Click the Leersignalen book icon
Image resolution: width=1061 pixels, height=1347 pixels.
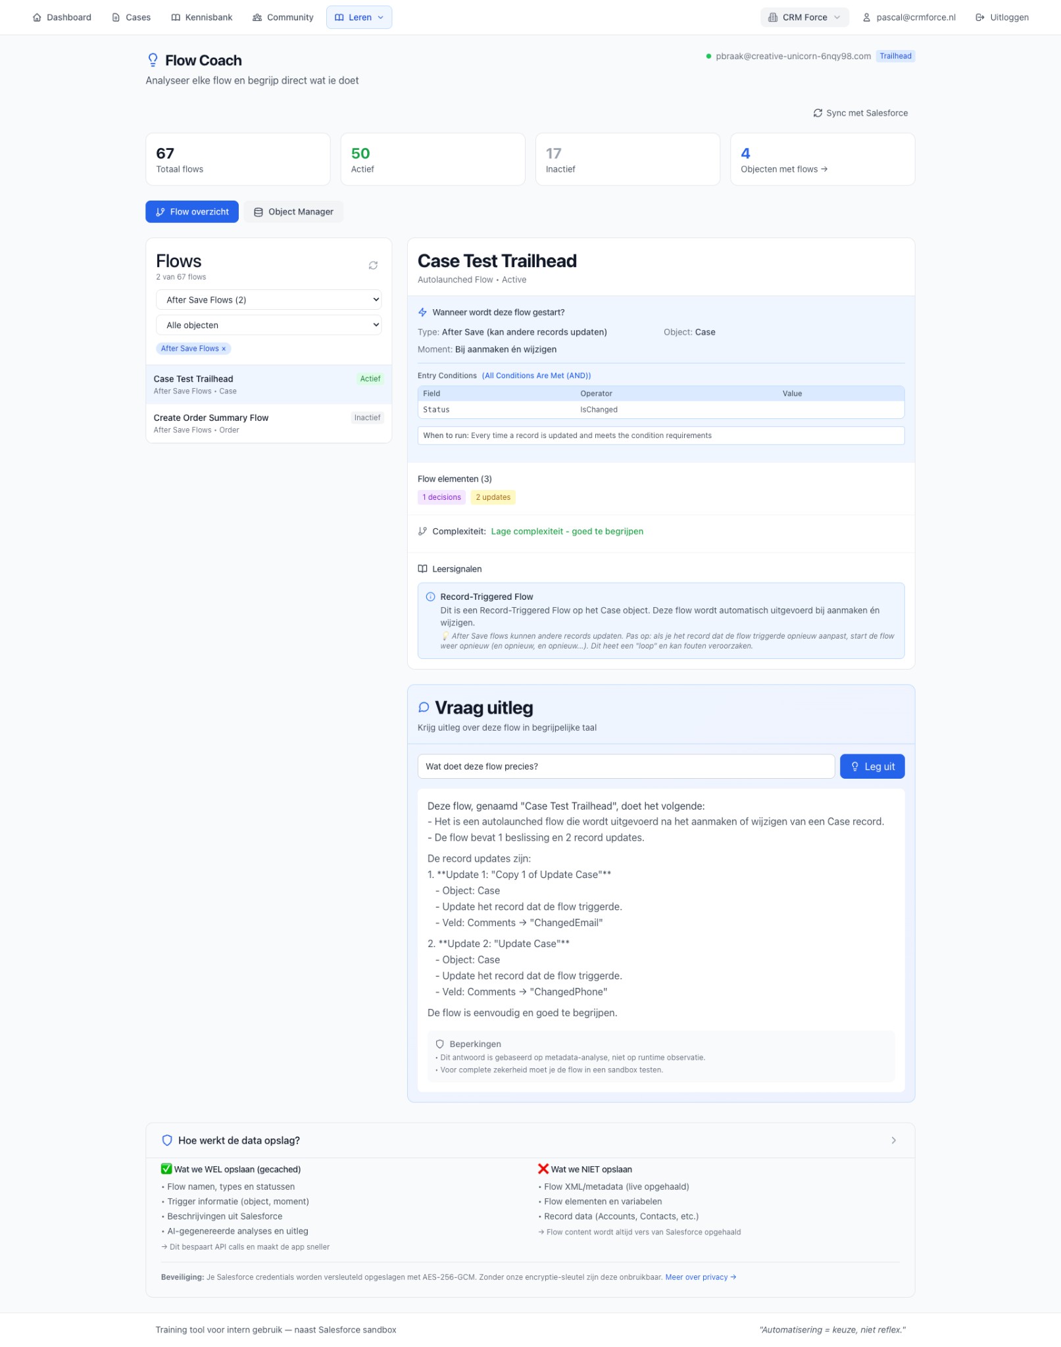pos(422,568)
